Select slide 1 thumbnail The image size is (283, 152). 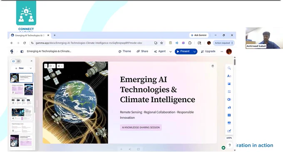(x=22, y=78)
